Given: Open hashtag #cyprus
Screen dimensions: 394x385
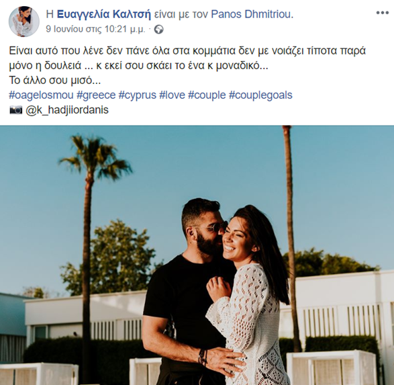Looking at the screenshot, I should point(137,95).
